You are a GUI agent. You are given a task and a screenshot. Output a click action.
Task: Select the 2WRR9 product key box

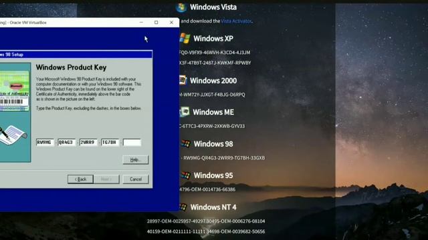tap(88, 142)
